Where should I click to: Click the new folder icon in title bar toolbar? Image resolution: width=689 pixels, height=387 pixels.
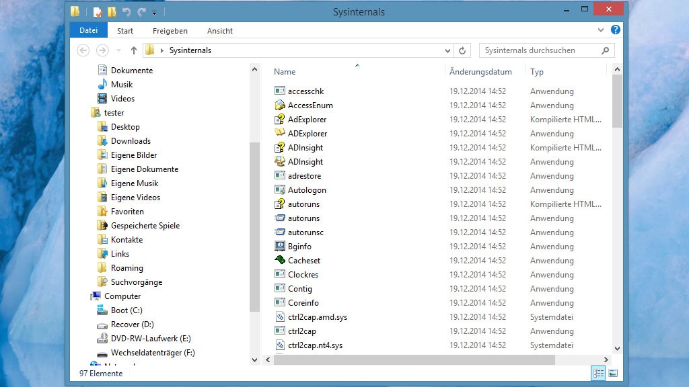(112, 12)
